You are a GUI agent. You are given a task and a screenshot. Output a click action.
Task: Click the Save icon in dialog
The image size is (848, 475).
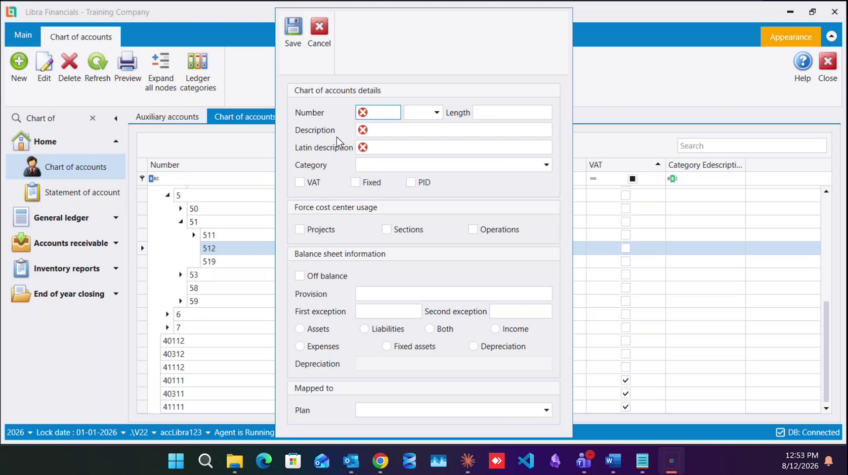(293, 26)
